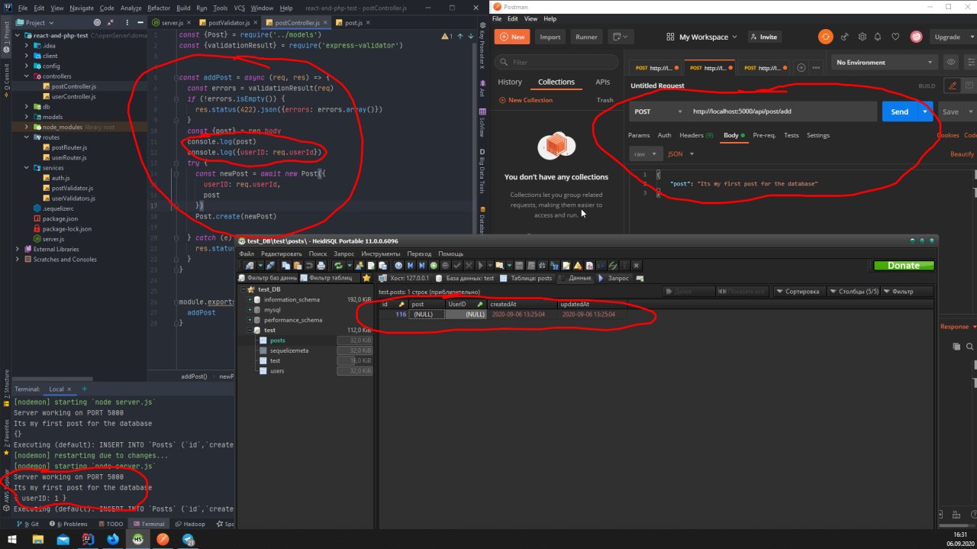The height and width of the screenshot is (549, 977).
Task: Collapse the services folder
Action: point(27,167)
